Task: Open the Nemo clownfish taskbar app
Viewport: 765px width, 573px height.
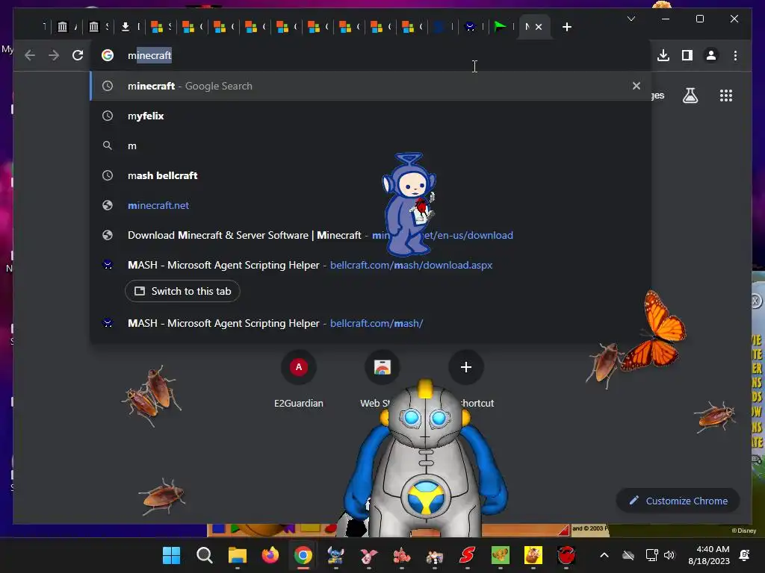Action: click(401, 555)
